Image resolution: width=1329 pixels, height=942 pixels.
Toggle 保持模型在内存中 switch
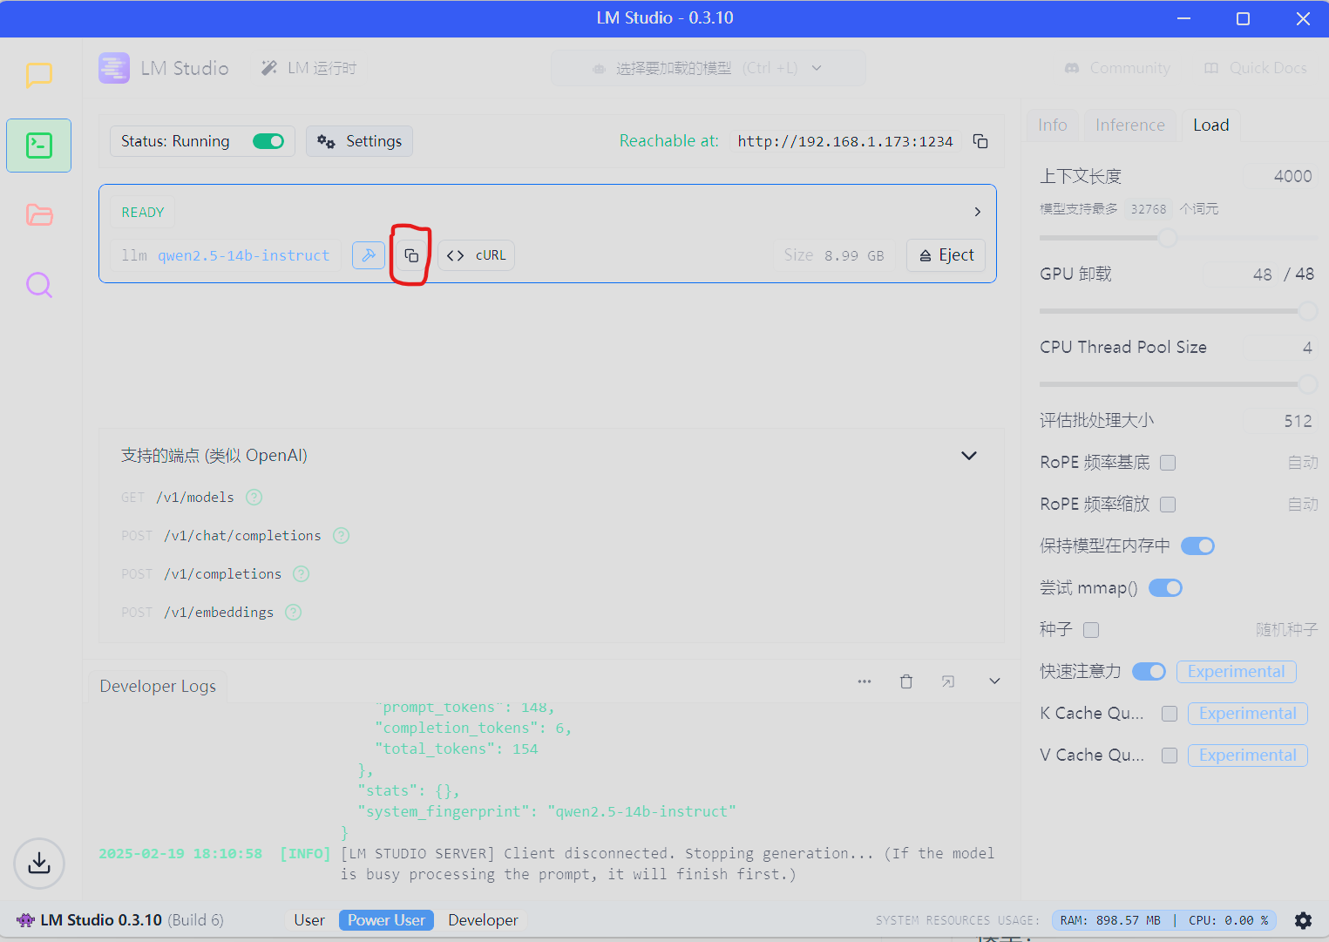[x=1197, y=546]
